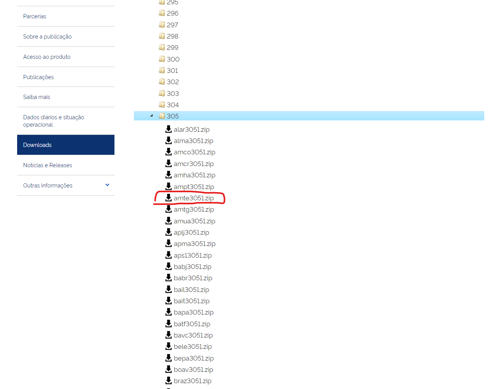Click folder icon of the 300 directory
The height and width of the screenshot is (389, 501).
click(x=162, y=59)
